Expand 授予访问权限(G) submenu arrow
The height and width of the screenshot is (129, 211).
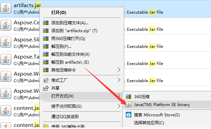pos(119,106)
